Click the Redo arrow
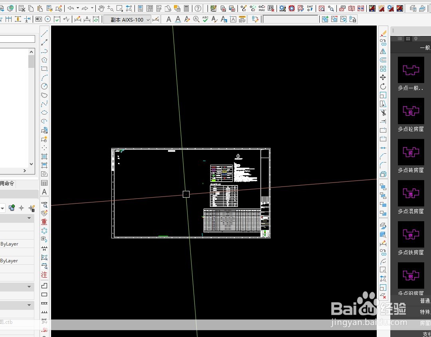431x337 pixels. click(x=85, y=8)
